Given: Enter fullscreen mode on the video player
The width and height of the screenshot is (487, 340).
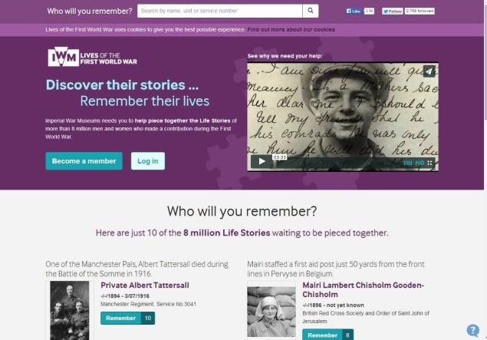Looking at the screenshot, I should tap(429, 163).
